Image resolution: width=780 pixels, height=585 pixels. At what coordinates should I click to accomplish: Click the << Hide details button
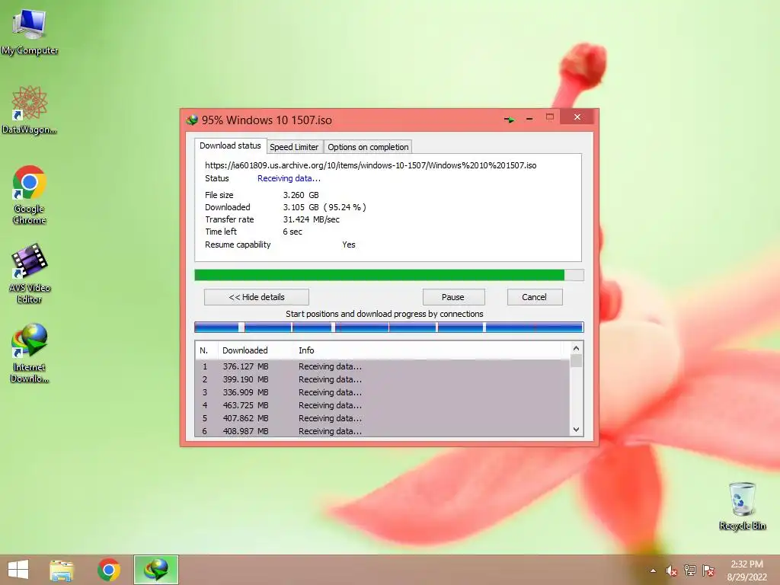click(x=257, y=297)
